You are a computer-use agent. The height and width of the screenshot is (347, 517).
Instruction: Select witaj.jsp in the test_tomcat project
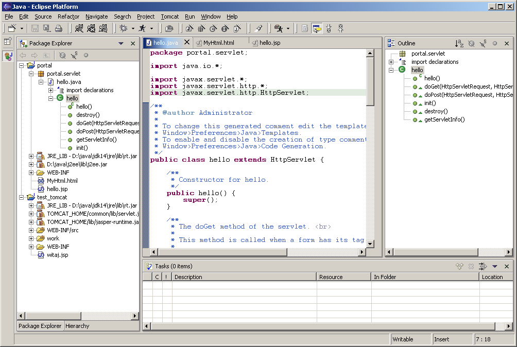57,255
